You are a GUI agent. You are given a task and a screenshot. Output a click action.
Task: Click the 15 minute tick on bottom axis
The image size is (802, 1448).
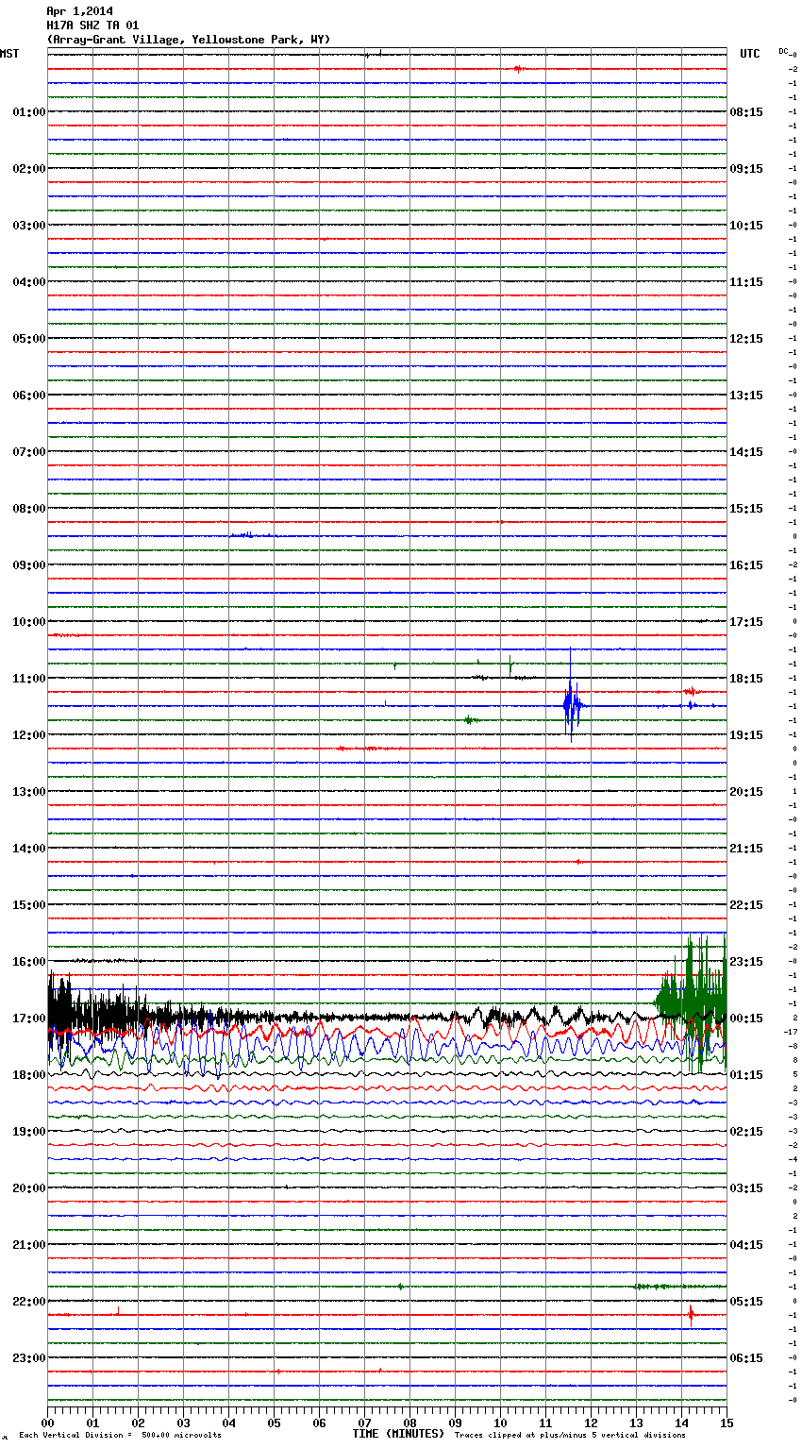click(726, 1423)
